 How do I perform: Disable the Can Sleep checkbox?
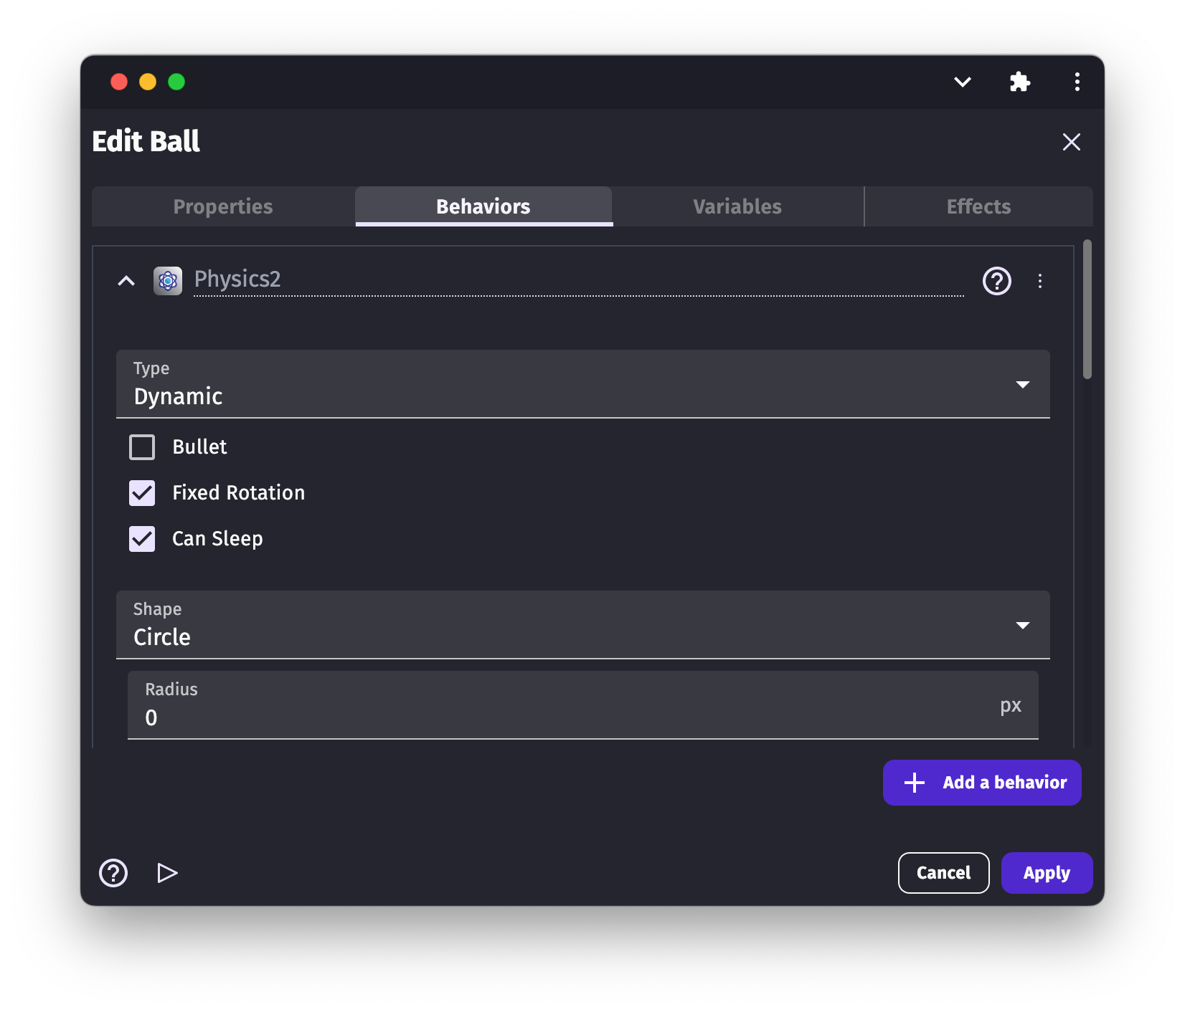pos(142,539)
